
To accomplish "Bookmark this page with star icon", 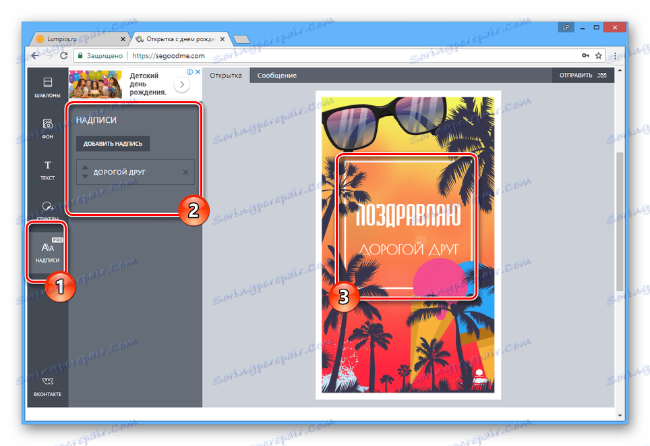I will click(598, 55).
